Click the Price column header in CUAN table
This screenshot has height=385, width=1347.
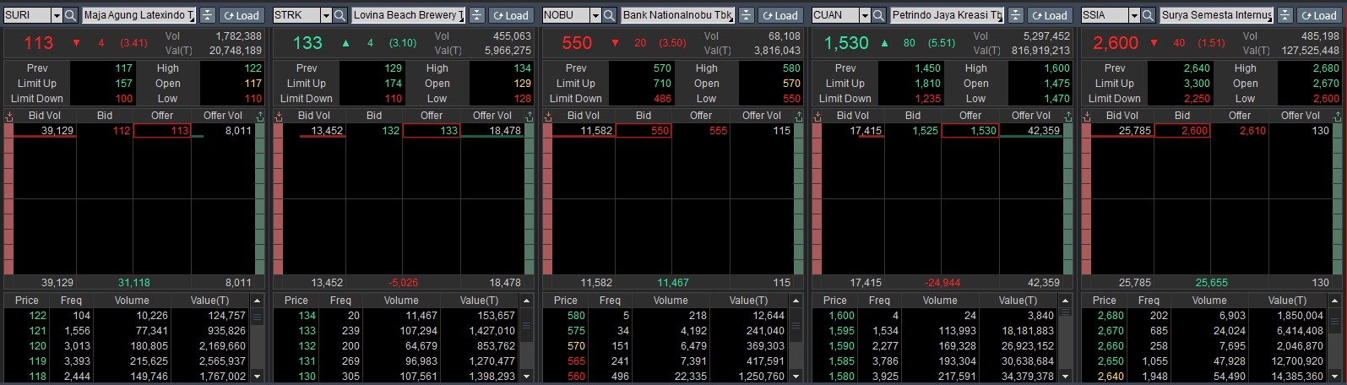[835, 301]
